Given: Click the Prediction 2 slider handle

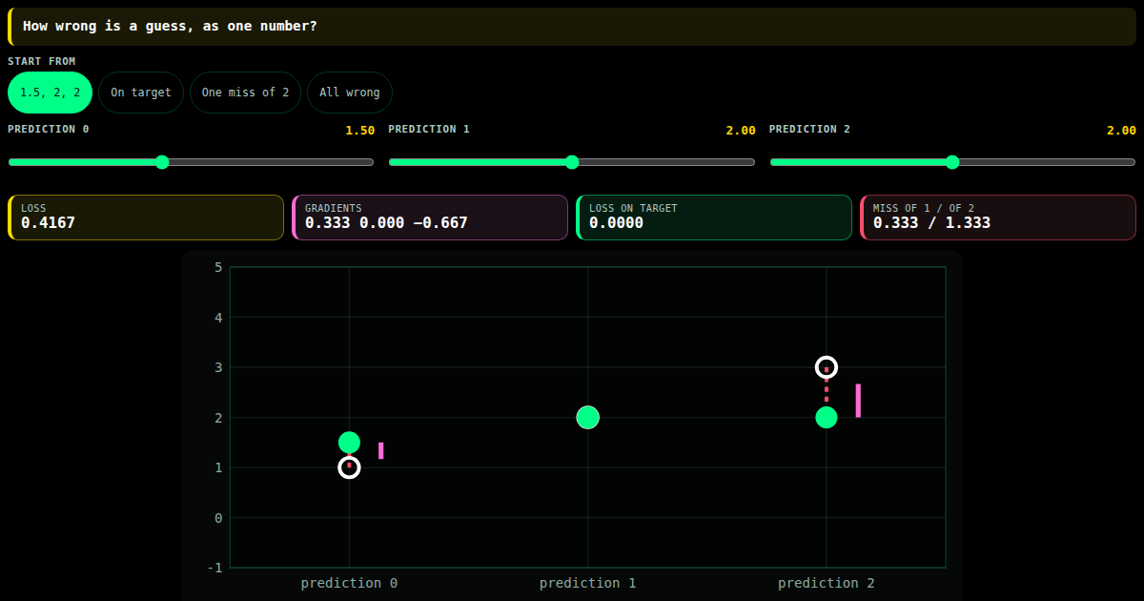Looking at the screenshot, I should tap(952, 162).
